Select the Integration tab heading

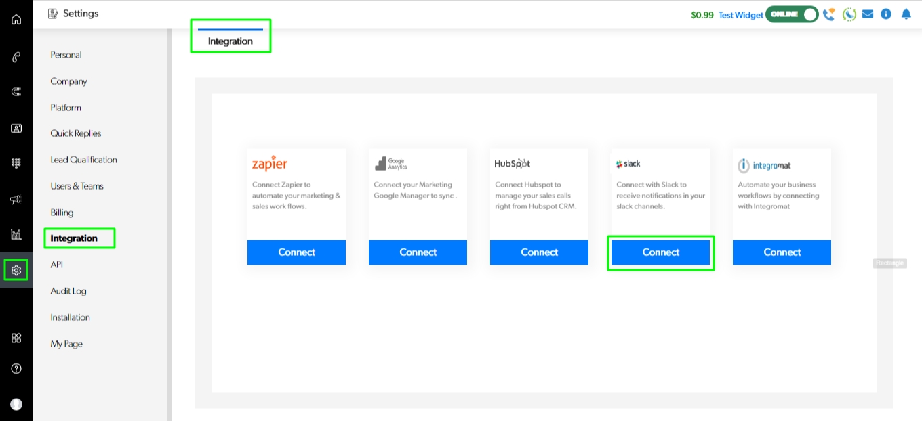pos(230,41)
